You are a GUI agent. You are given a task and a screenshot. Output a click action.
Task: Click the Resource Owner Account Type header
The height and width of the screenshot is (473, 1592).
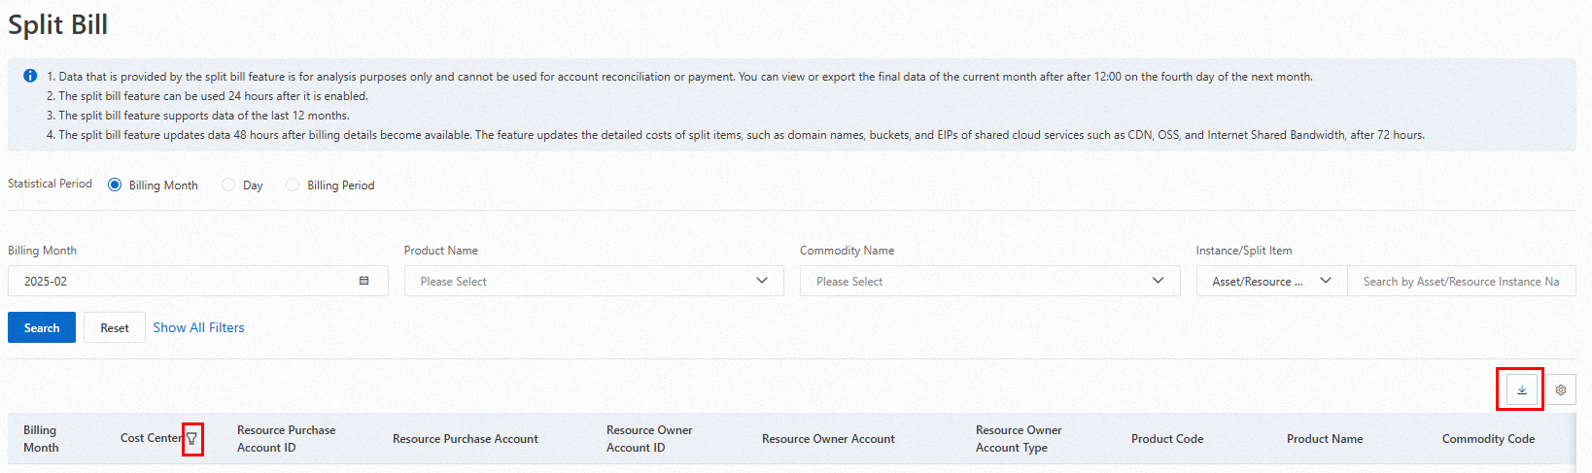click(x=1019, y=439)
